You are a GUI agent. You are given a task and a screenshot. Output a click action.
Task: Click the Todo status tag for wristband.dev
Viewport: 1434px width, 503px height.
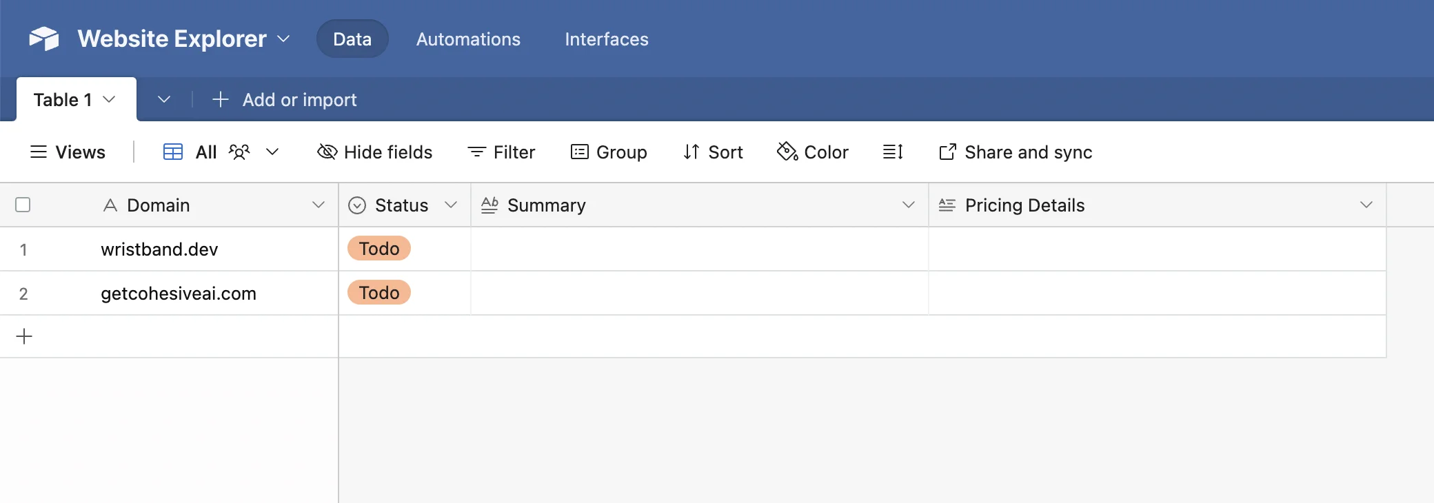point(379,249)
